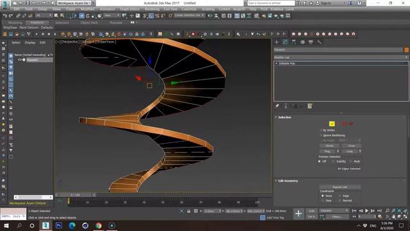Open the key filter Selected dropdown
The height and width of the screenshot is (231, 410).
pyautogui.click(x=334, y=210)
